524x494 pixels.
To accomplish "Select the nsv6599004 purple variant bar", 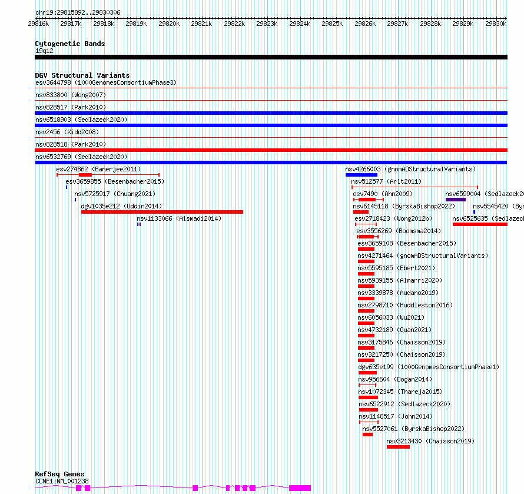I will point(456,200).
